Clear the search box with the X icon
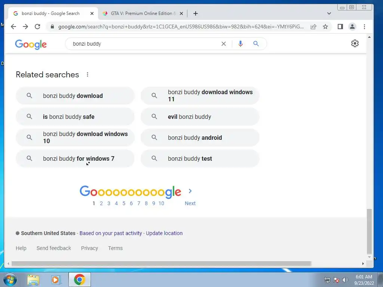The width and height of the screenshot is (383, 287). coord(224,44)
